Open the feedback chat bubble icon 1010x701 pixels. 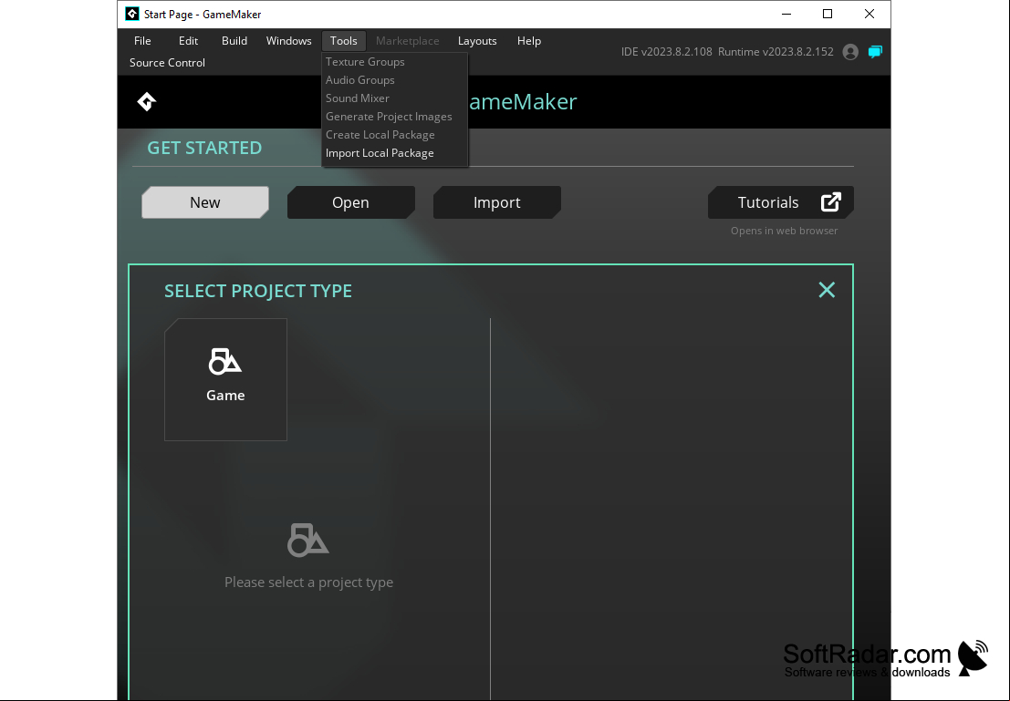[875, 52]
